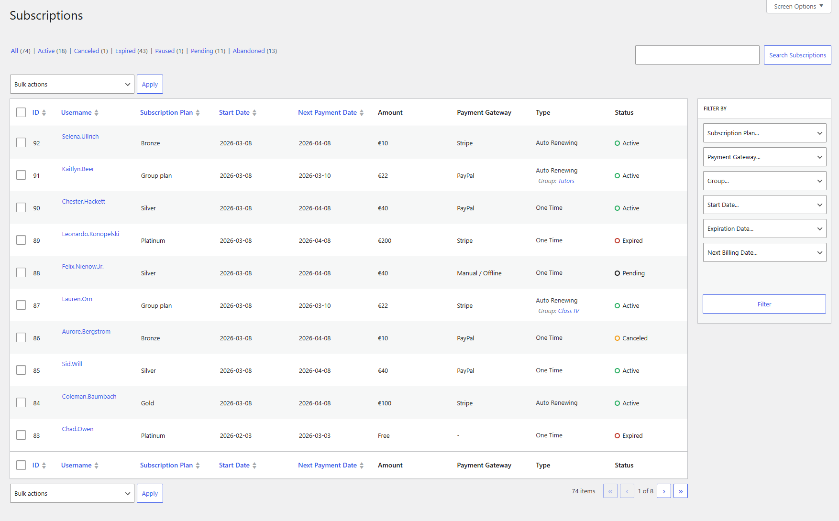Open the Payment Gateway filter dropdown

point(764,157)
